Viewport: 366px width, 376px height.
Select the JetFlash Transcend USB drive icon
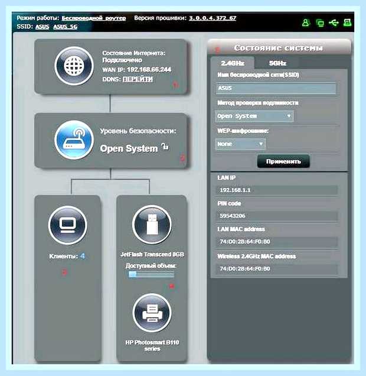tap(152, 225)
